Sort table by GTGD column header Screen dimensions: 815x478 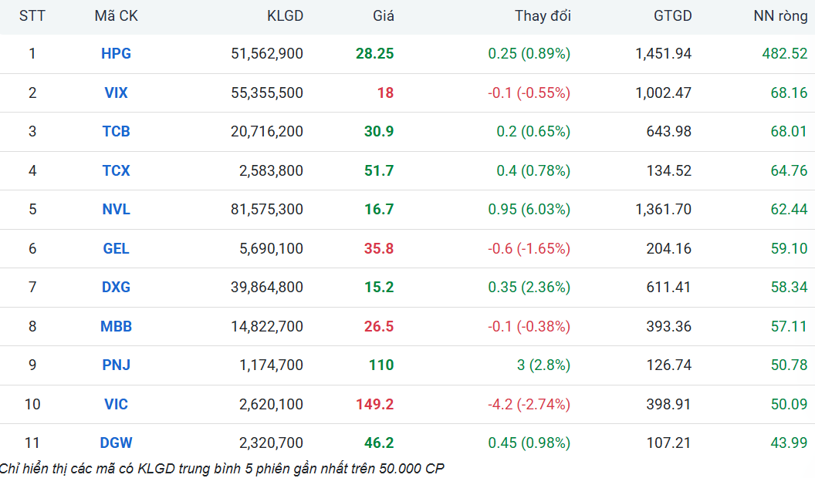click(x=672, y=16)
